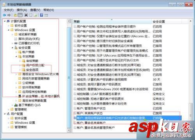Click the window title bar app icon
The height and width of the screenshot is (140, 195).
[x=4, y=5]
